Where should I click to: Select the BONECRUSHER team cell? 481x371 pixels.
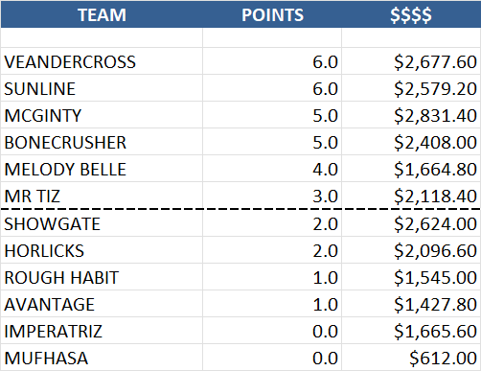click(102, 142)
